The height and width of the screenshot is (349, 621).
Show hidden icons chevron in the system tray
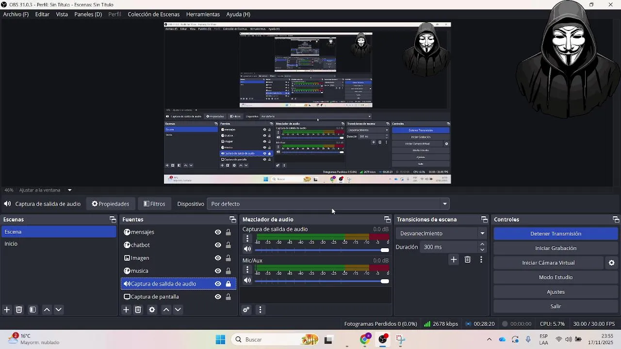pyautogui.click(x=489, y=339)
